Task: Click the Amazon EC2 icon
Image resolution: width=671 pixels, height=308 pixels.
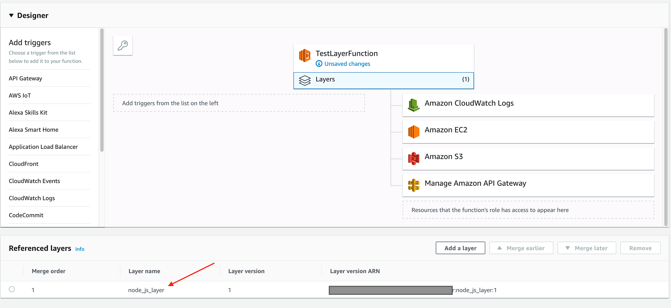Action: coord(413,132)
